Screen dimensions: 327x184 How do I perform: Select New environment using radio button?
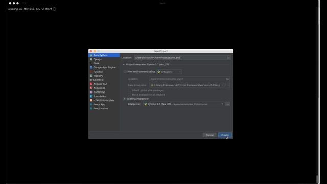125,72
